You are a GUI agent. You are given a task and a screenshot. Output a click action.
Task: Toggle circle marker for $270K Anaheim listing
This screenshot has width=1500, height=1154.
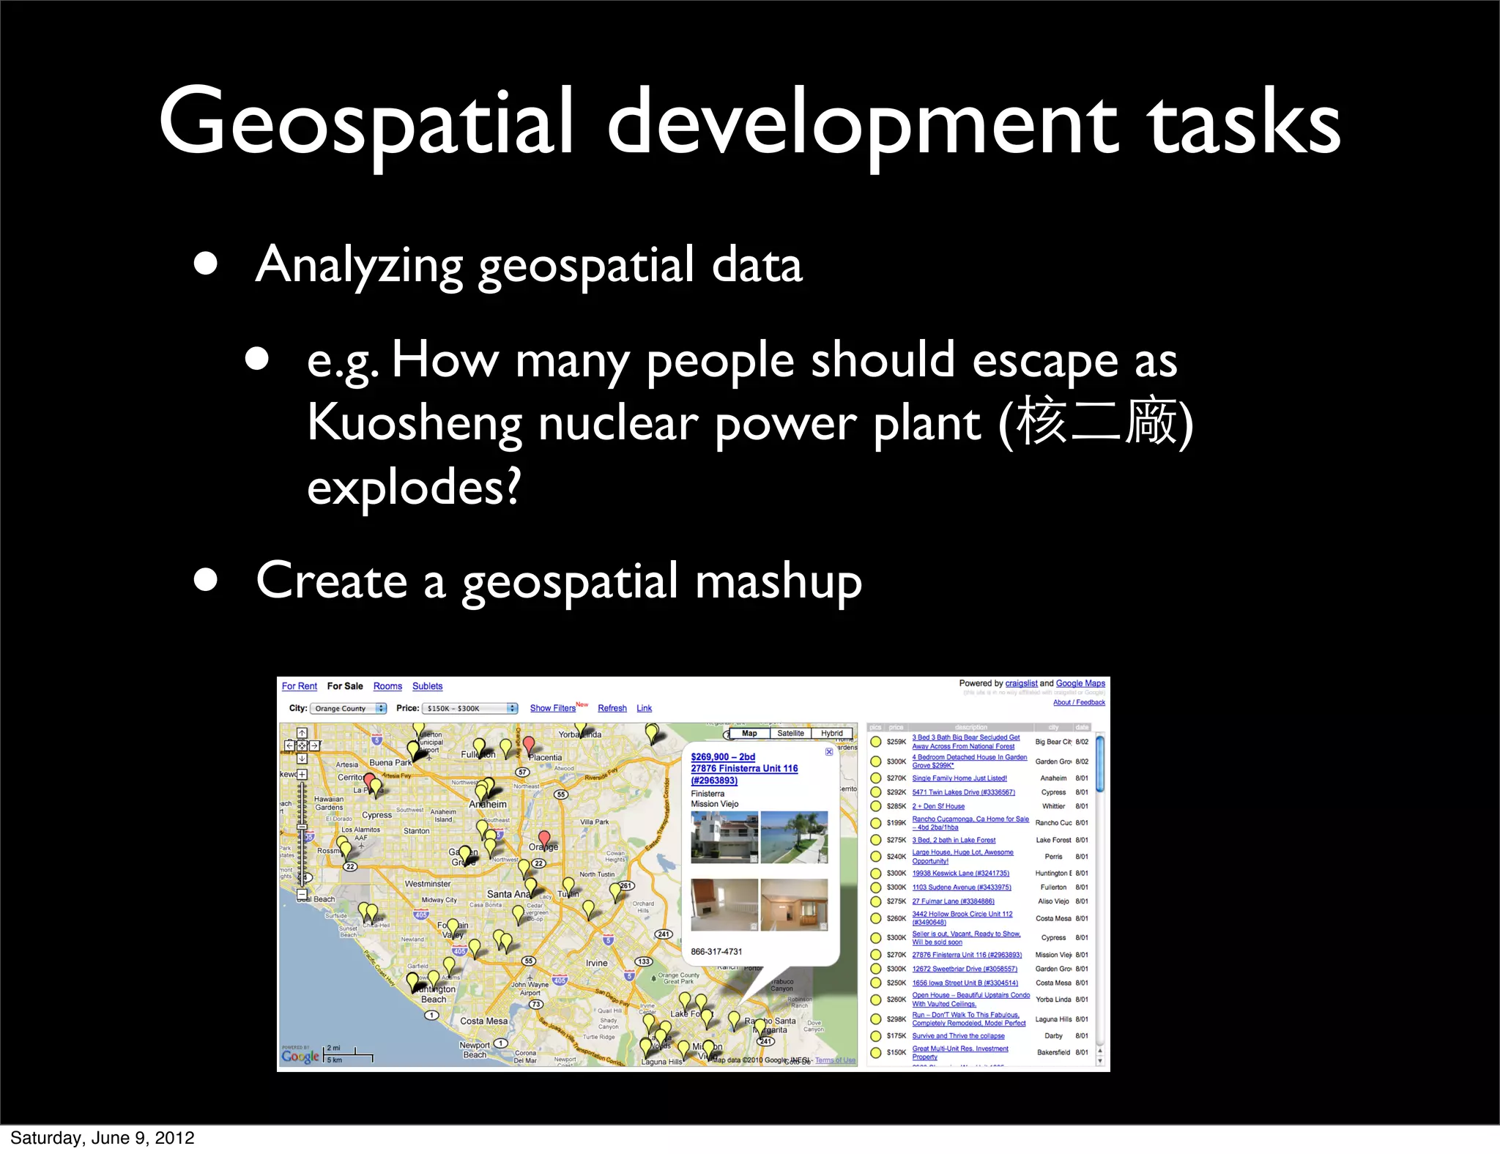pyautogui.click(x=875, y=778)
